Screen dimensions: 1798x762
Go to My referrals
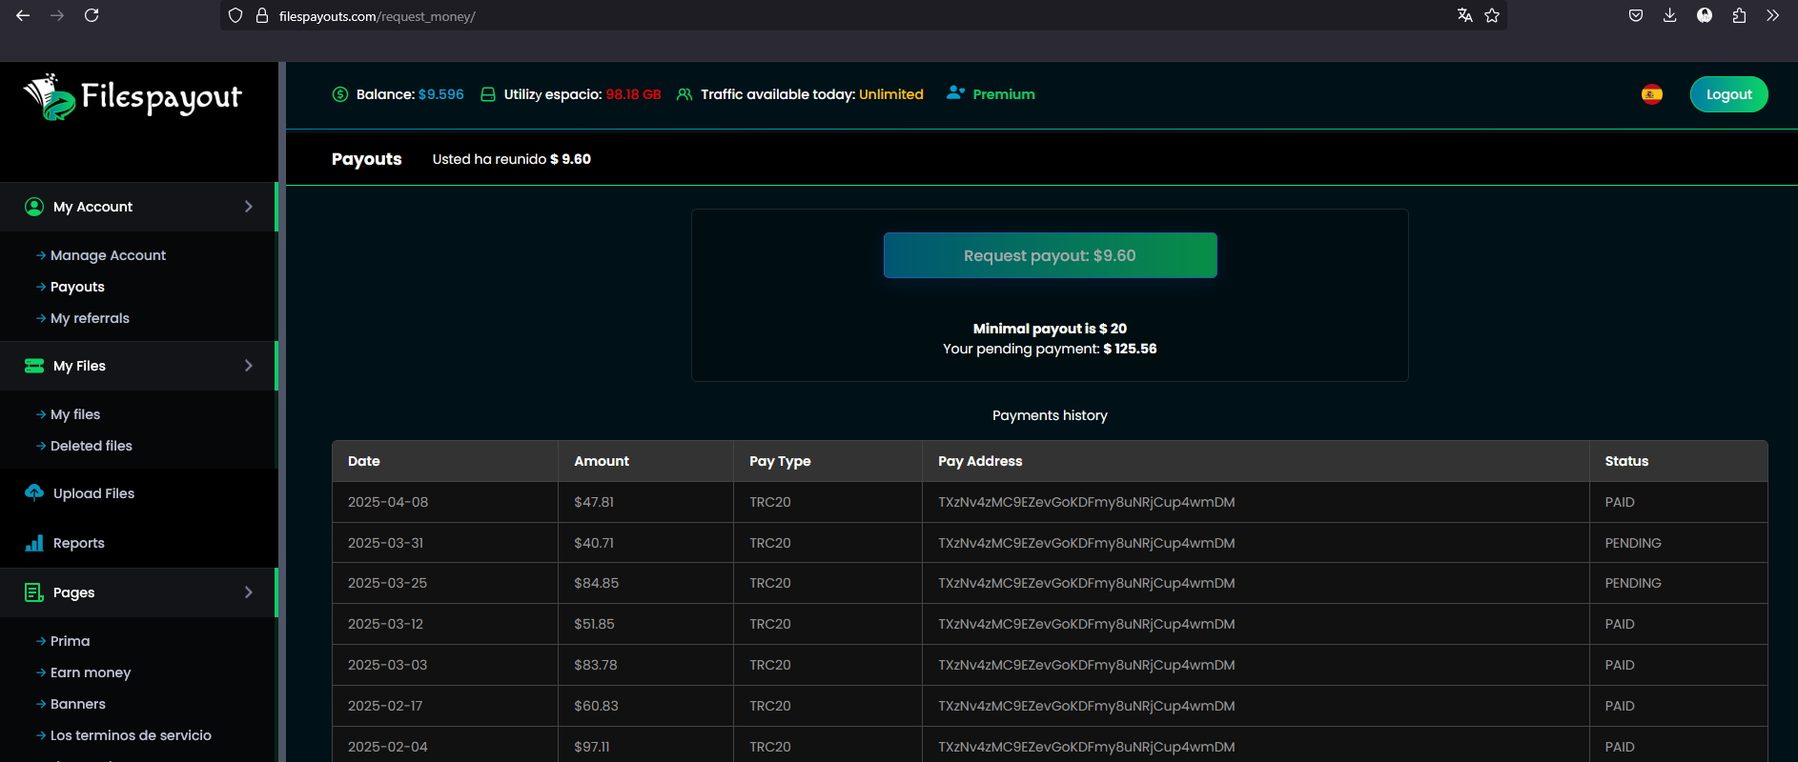(90, 318)
